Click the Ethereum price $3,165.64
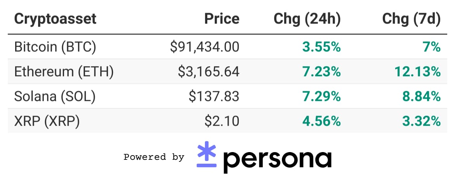The width and height of the screenshot is (455, 178). pos(208,72)
